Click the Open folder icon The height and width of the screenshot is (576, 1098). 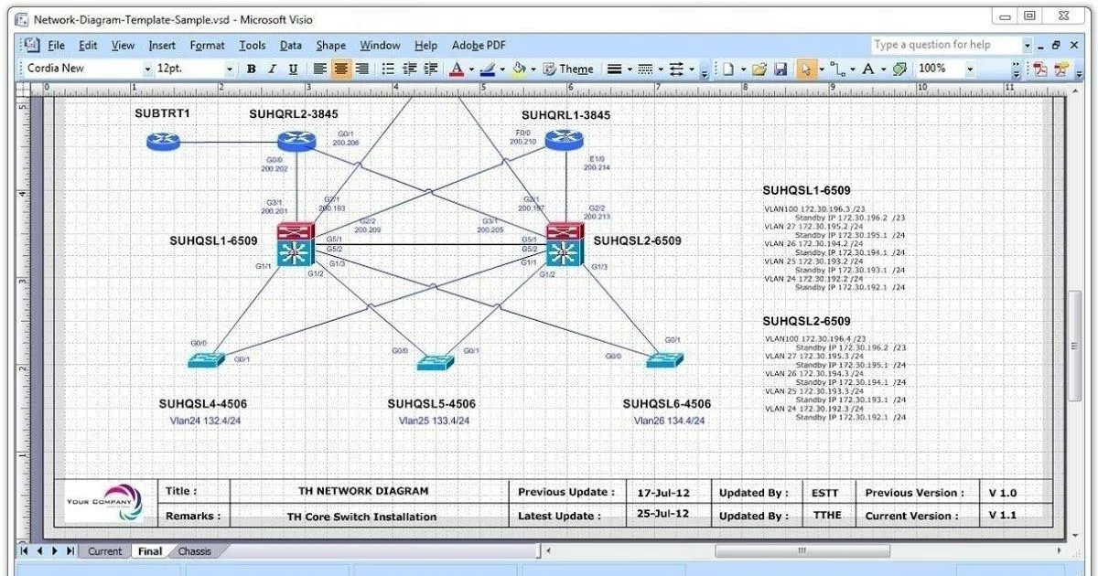pos(759,69)
